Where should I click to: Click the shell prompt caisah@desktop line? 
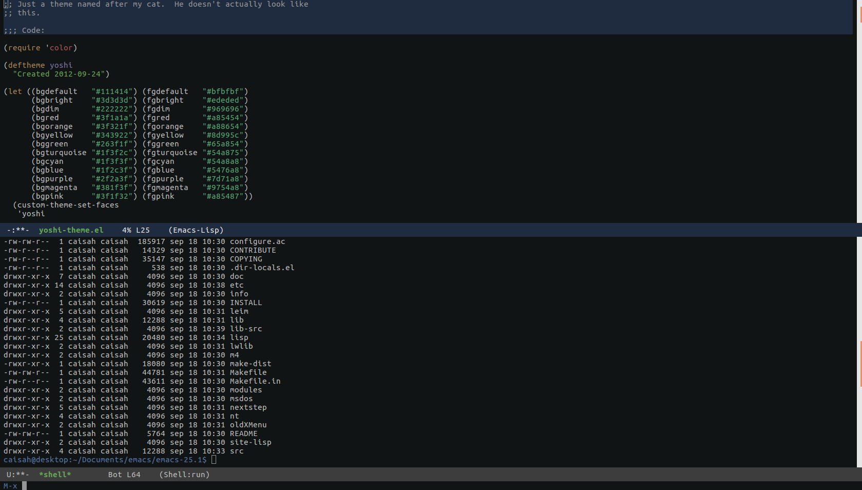tap(105, 460)
